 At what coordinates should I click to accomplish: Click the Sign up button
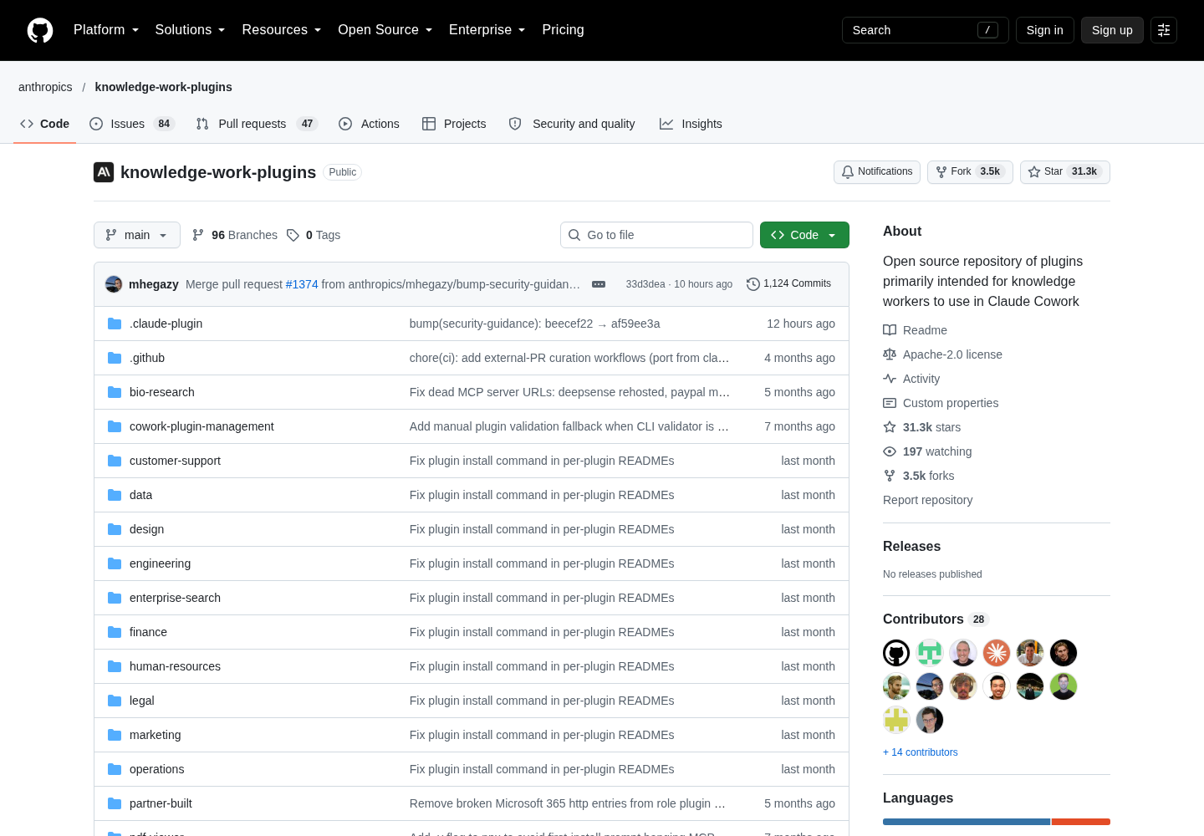(x=1112, y=30)
